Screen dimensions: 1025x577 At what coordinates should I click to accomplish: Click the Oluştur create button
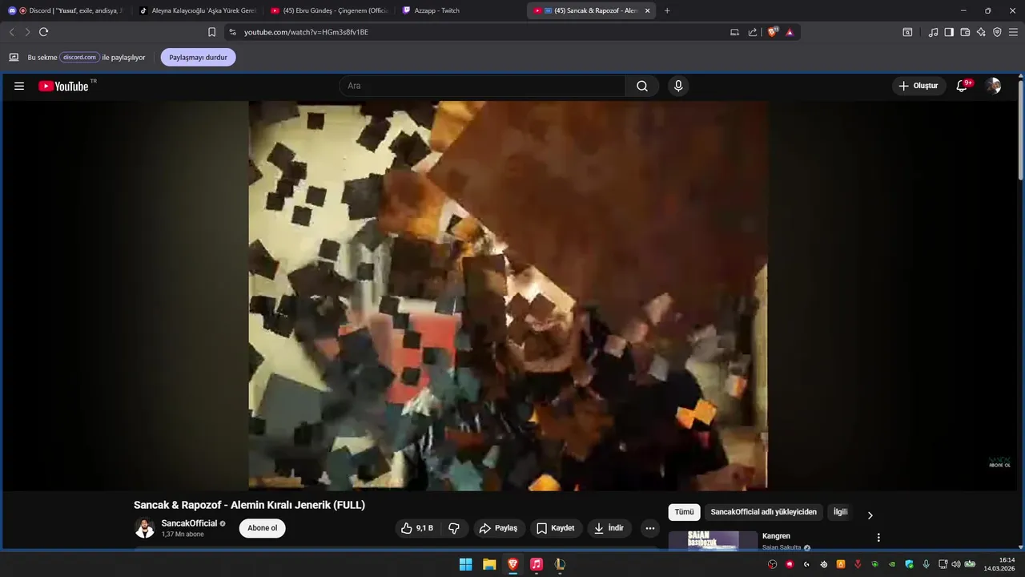tap(919, 86)
